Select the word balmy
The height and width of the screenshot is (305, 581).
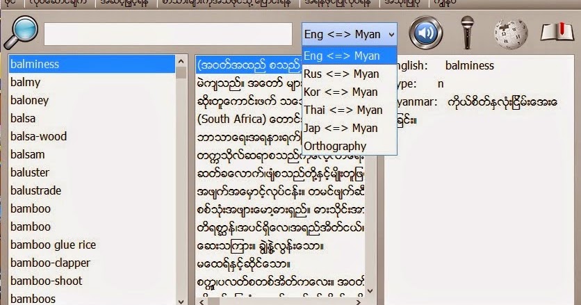pos(92,82)
